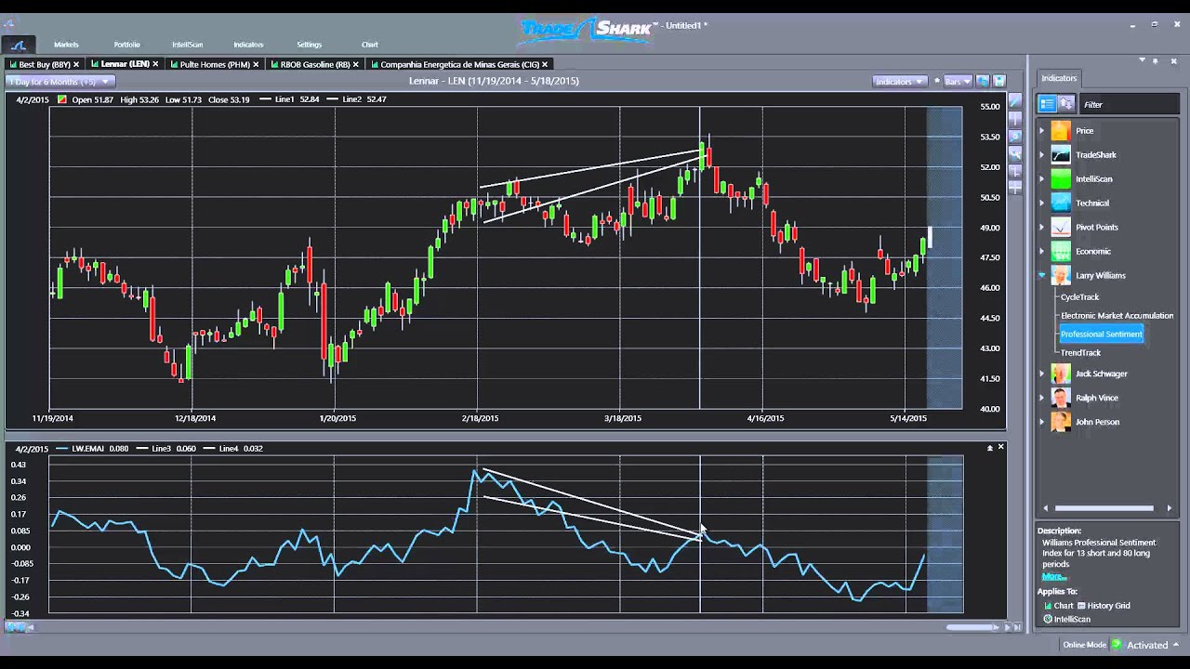Image resolution: width=1190 pixels, height=669 pixels.
Task: Expand the TradeShark indicator group
Action: coord(1041,155)
